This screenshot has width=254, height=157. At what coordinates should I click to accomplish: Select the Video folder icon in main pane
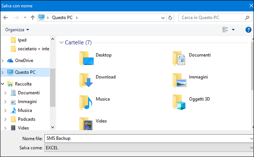86,124
